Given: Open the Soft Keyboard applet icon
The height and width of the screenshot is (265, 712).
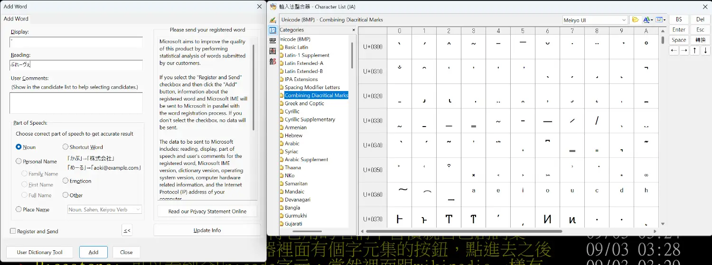Looking at the screenshot, I should [x=272, y=41].
